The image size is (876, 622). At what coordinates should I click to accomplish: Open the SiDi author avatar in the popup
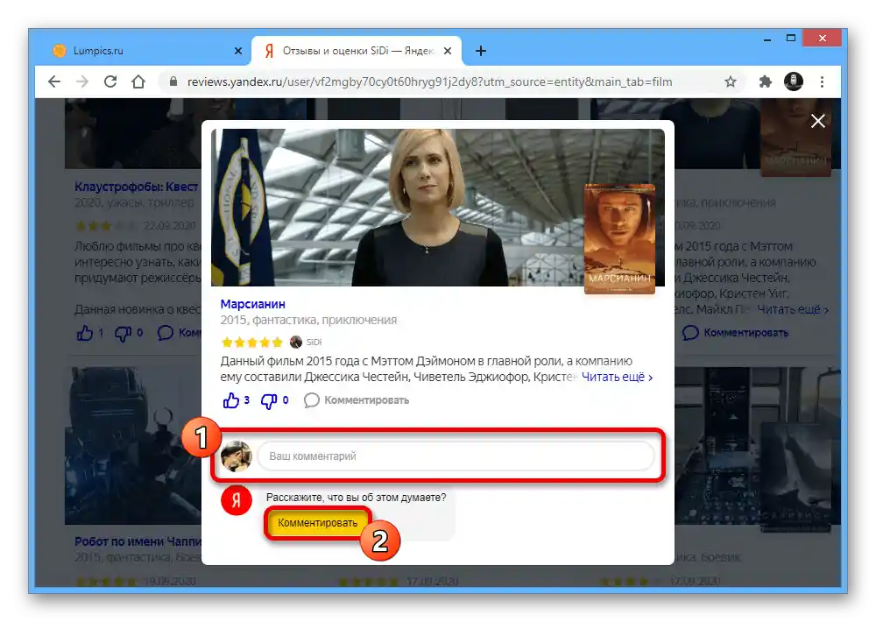(x=296, y=342)
